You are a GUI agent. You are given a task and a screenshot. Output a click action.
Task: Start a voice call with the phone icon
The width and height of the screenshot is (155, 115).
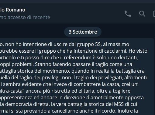click(x=128, y=14)
